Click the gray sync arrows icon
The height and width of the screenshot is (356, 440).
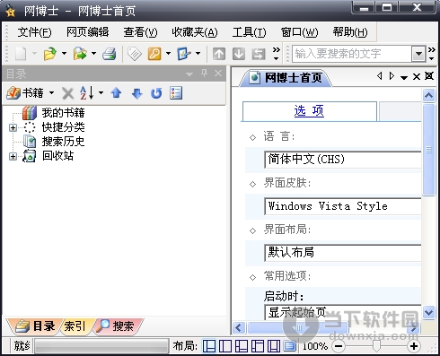259,54
